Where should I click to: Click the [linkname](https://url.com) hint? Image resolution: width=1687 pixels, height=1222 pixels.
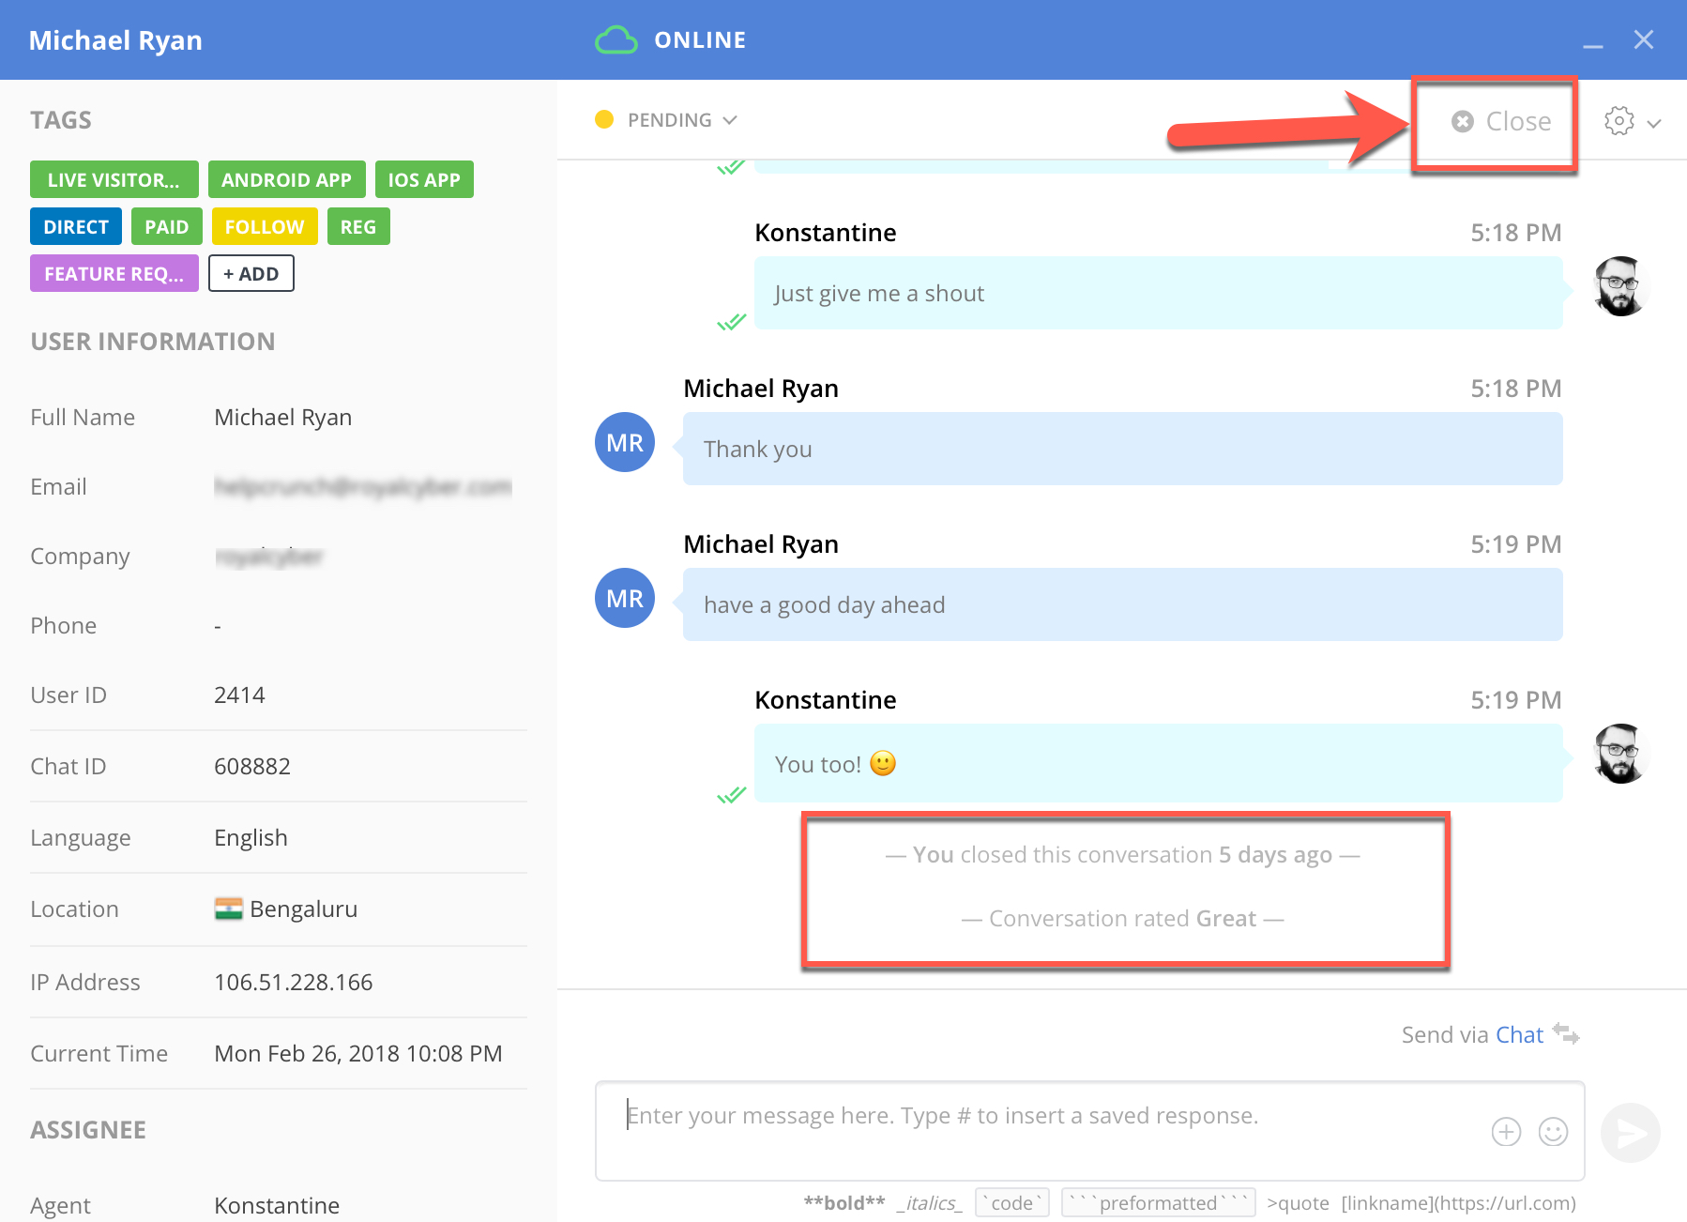(x=1459, y=1203)
